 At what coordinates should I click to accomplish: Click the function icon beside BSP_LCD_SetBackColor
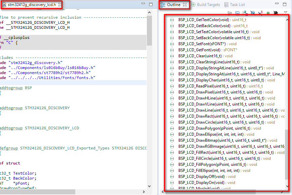pos(172,38)
